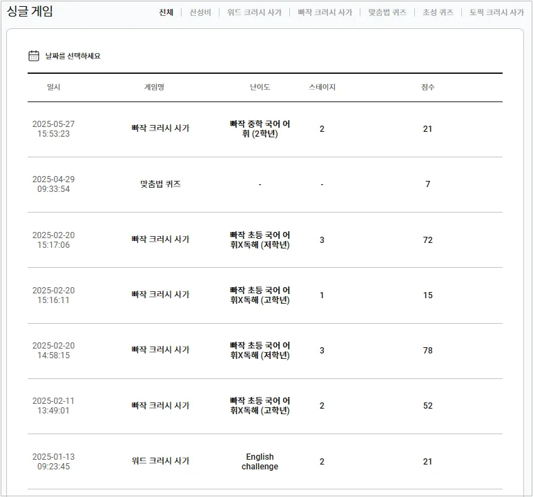Click the '맞춤법 퀴즈' game name in row
This screenshot has height=497, width=533.
[160, 184]
